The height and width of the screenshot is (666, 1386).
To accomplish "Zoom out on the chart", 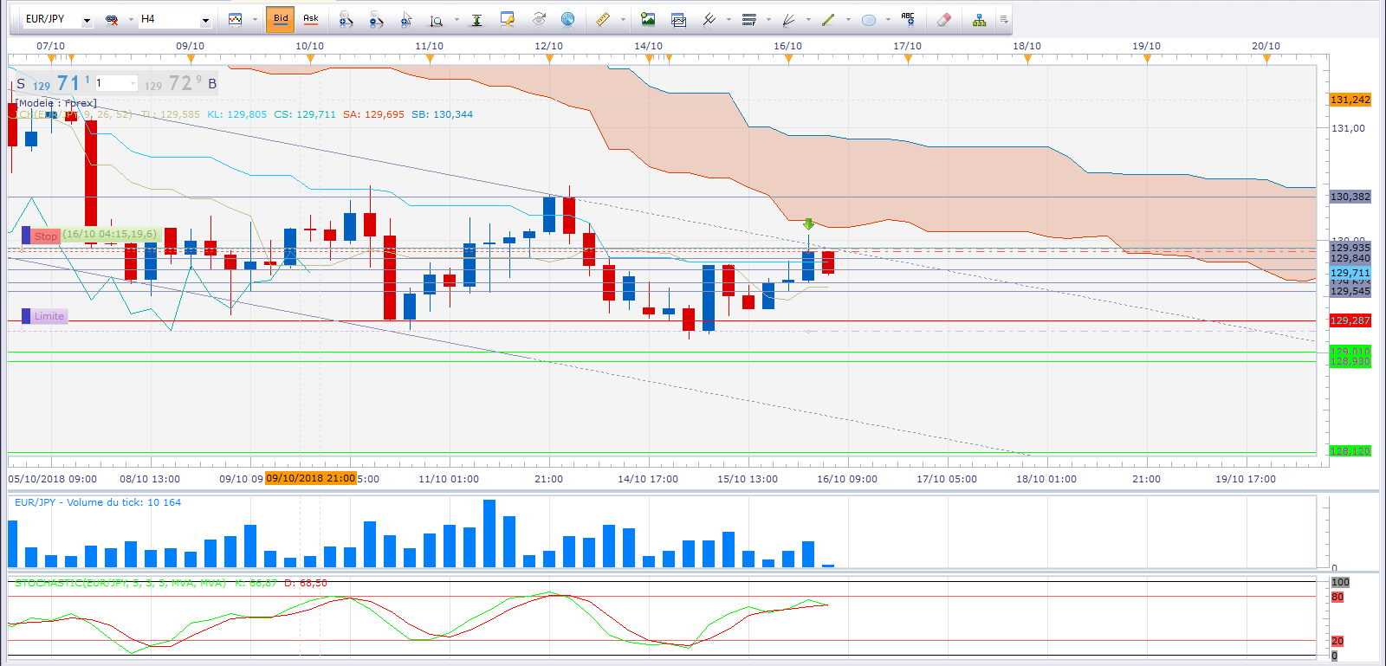I will (376, 19).
